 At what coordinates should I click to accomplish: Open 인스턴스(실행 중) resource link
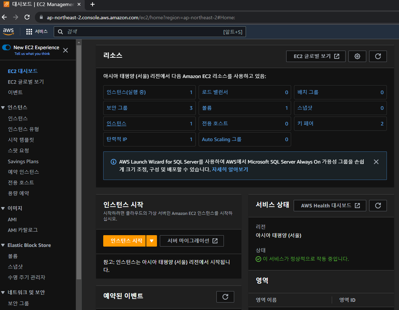pyautogui.click(x=126, y=92)
